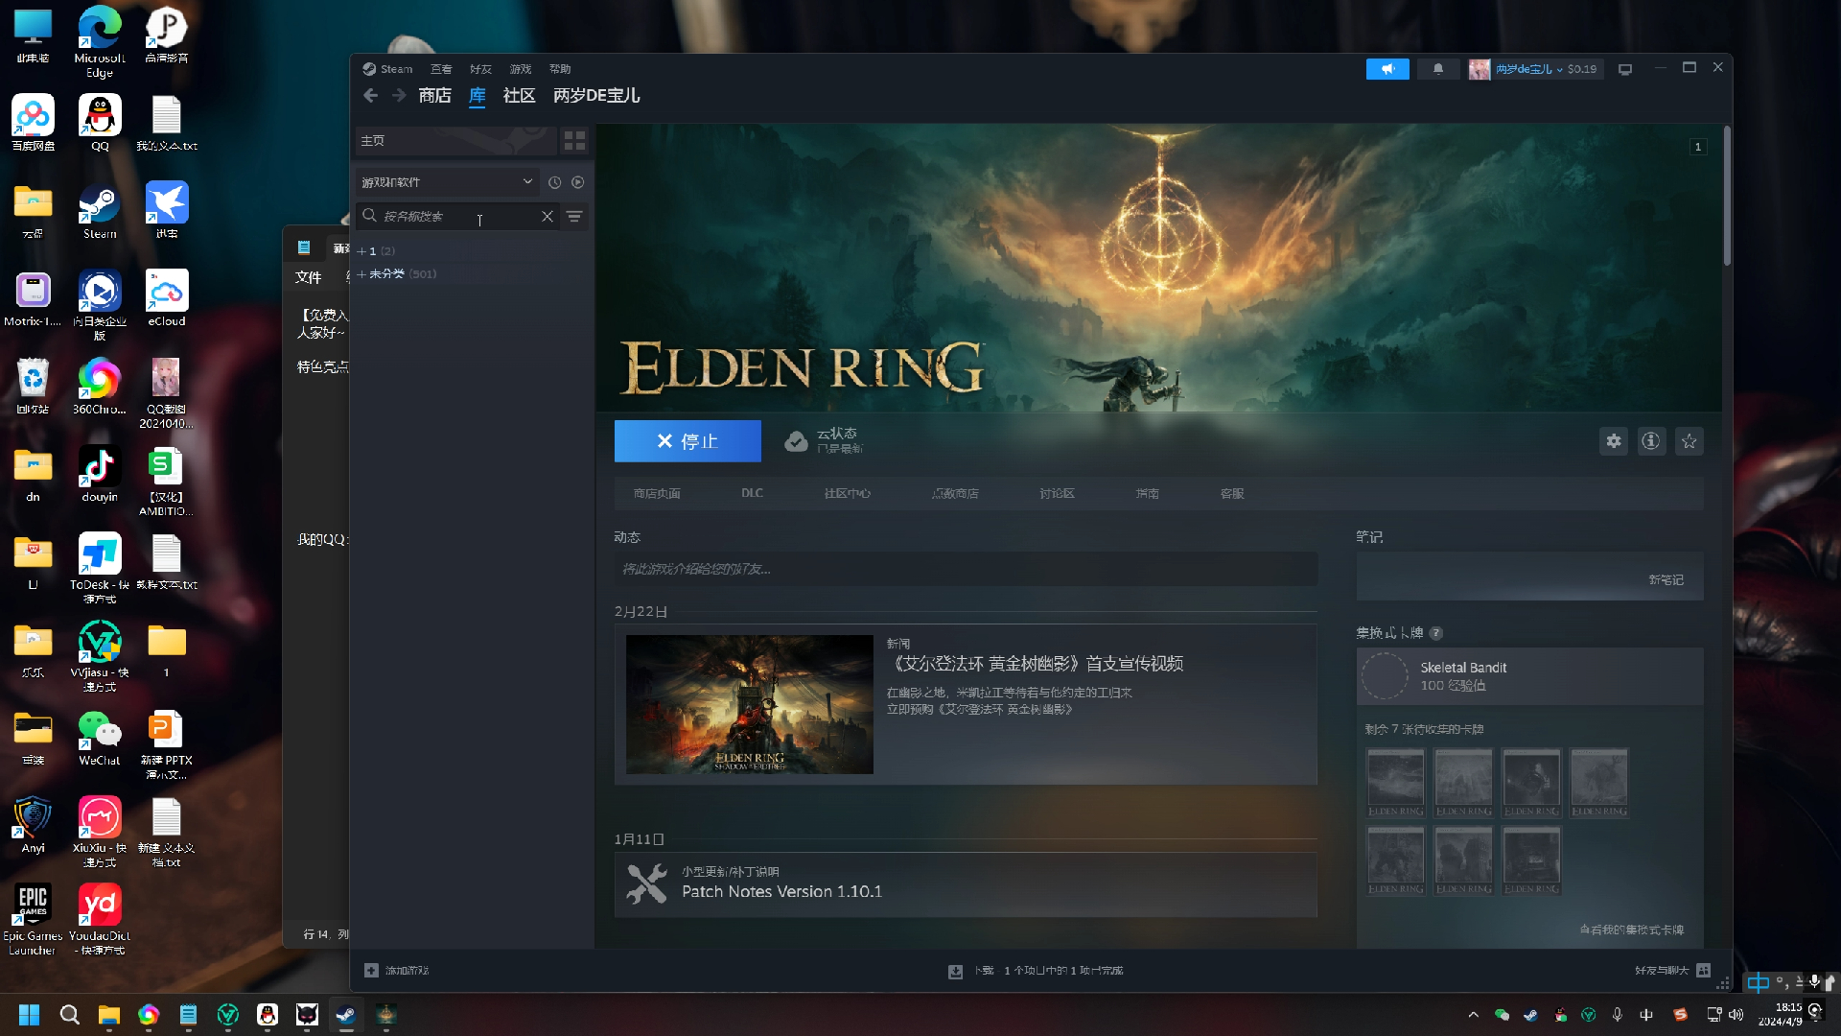Switch to Elden Ring taskbar app
This screenshot has width=1841, height=1036.
click(385, 1015)
